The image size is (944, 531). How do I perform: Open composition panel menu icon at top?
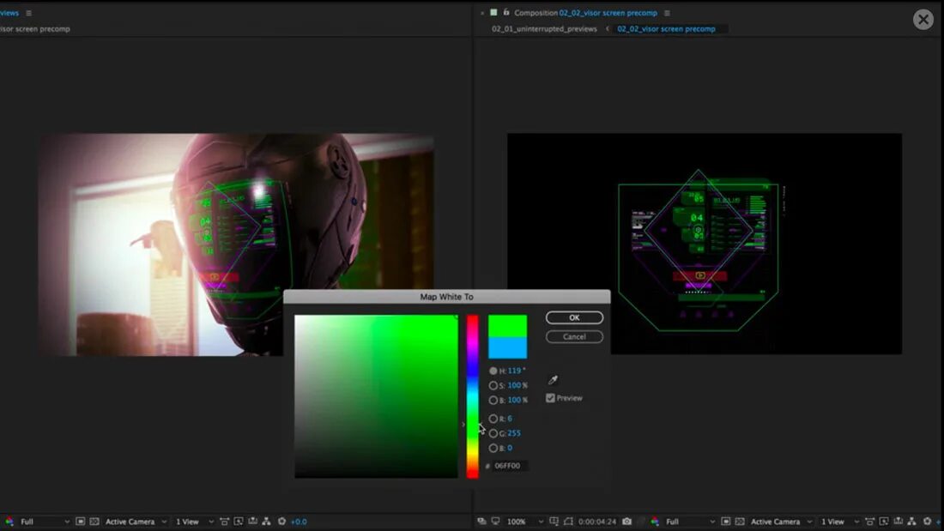pyautogui.click(x=667, y=13)
